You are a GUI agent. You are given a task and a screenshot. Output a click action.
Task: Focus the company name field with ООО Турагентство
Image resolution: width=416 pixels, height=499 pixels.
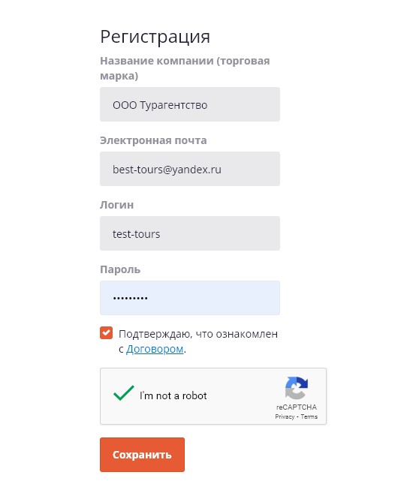(x=190, y=104)
